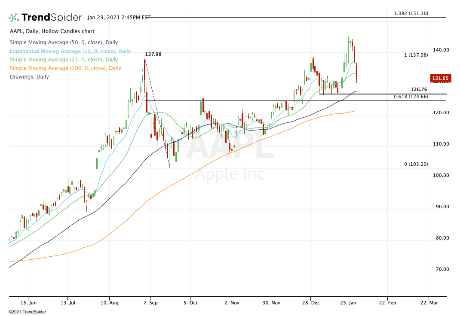This screenshot has width=460, height=316.
Task: Select the 'Exponential Moving Average (10, 0, close), Daily' legend
Action: tap(70, 51)
